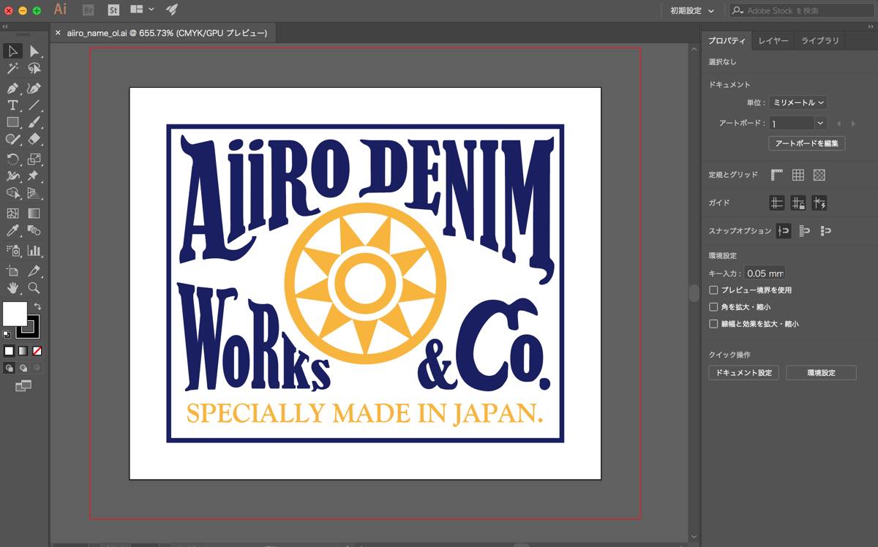This screenshot has width=878, height=547.
Task: Pick the Magic Wand tool
Action: [x=12, y=69]
